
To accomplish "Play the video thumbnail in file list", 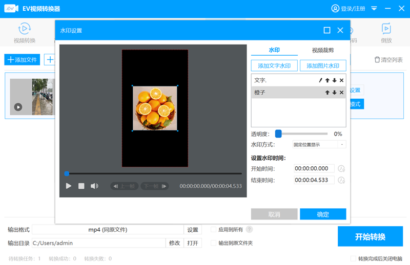I will click(18, 107).
